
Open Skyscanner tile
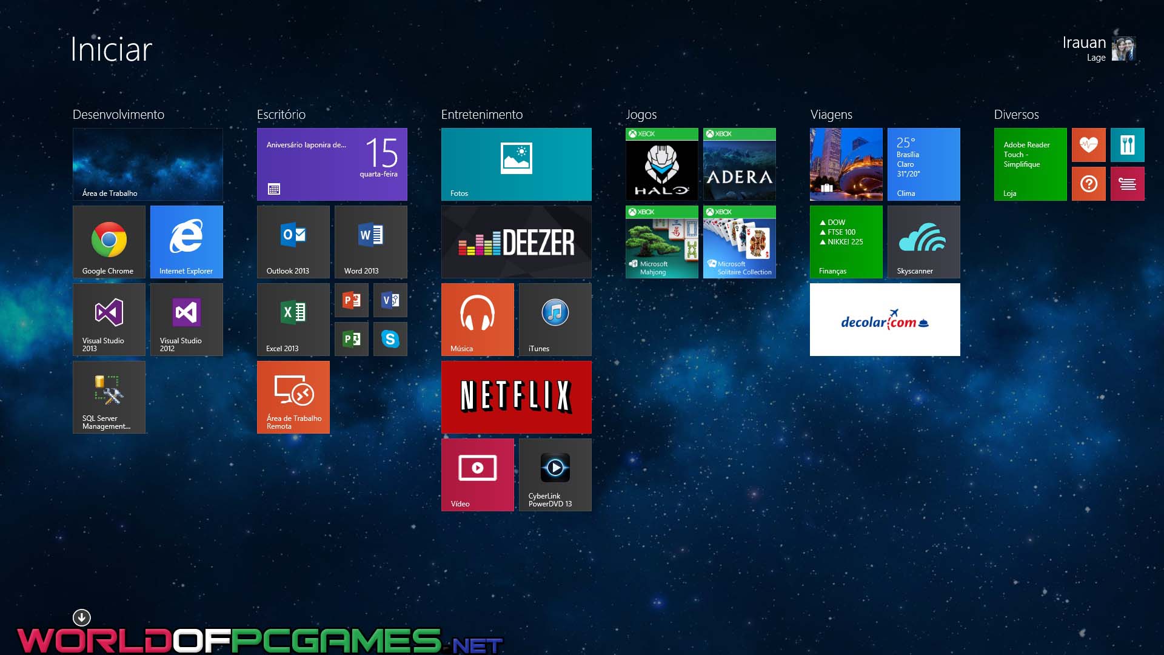coord(923,241)
